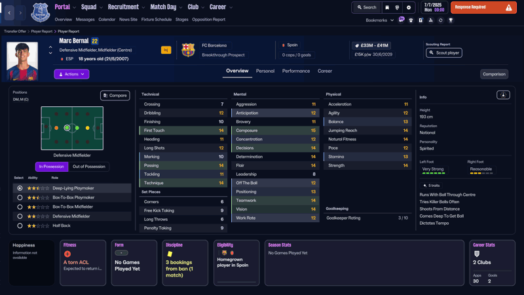Viewport: 524px width, 295px height.
Task: Click squad number 22 badge
Action: 95,41
